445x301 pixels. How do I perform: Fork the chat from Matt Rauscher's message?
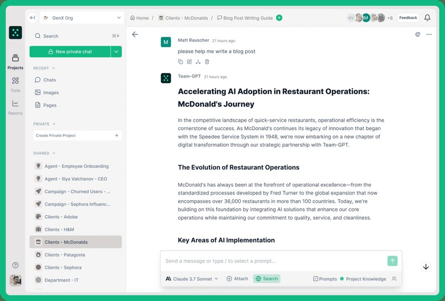tap(198, 62)
